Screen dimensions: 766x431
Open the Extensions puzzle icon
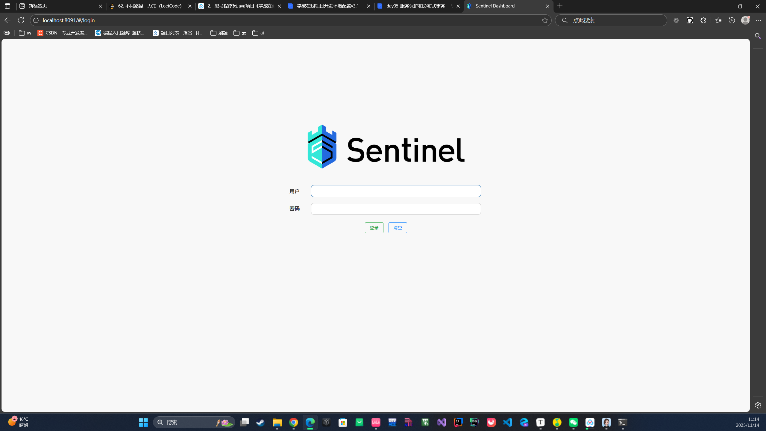(x=703, y=20)
